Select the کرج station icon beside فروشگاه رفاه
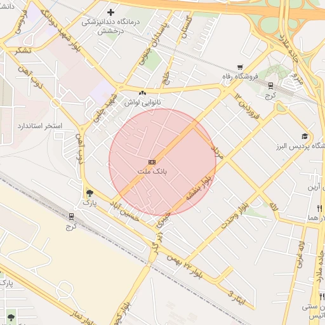This screenshot has height=325, width=325. coord(270,86)
